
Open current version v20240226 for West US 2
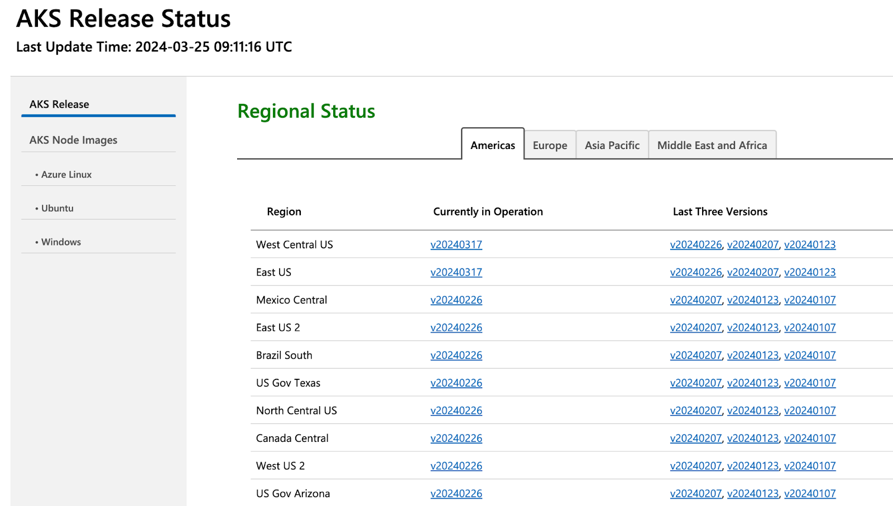[x=456, y=466]
